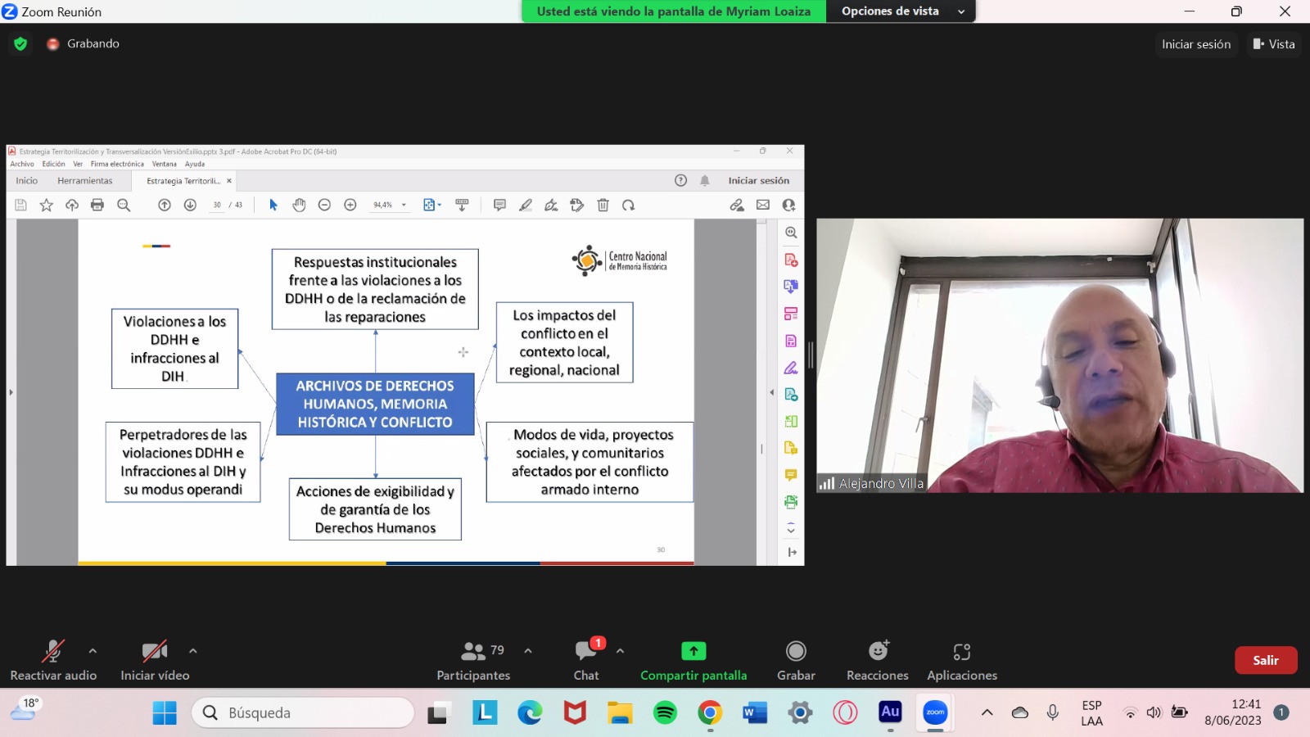Click the Acrobat save file icon

click(x=21, y=206)
